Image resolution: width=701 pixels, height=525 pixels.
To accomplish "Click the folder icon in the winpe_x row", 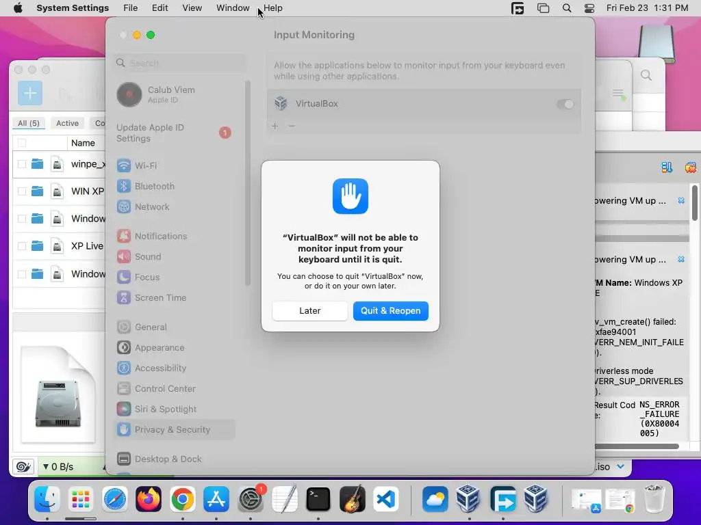I will point(38,164).
